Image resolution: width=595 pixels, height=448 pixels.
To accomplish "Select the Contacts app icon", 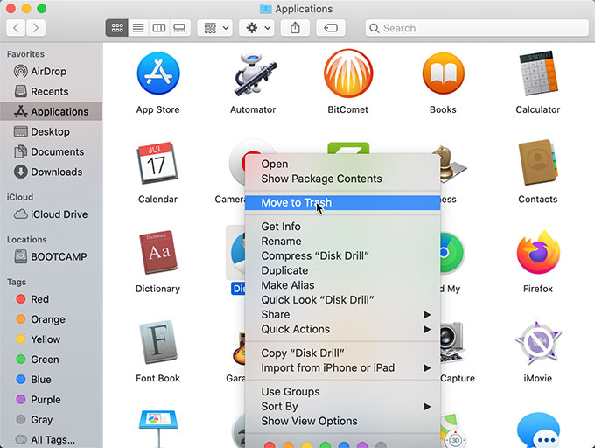I will click(x=538, y=163).
